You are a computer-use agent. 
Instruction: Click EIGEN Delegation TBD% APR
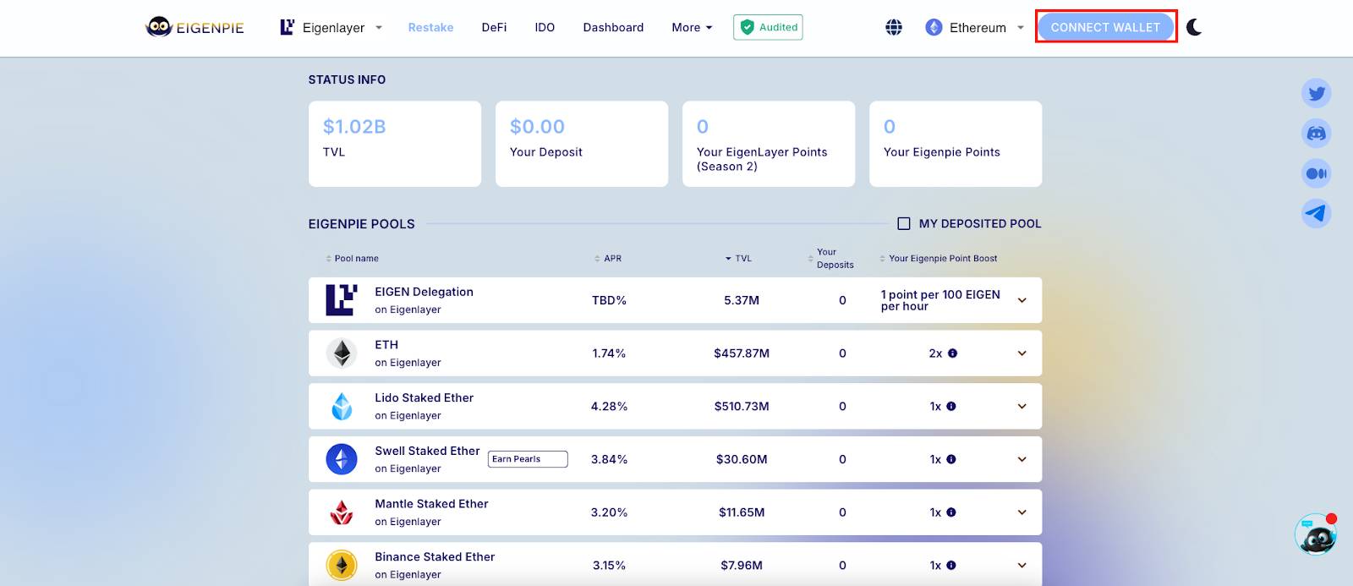tap(609, 300)
